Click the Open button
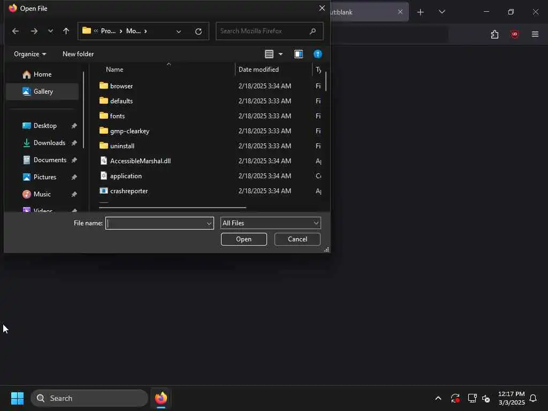The image size is (548, 411). click(243, 239)
